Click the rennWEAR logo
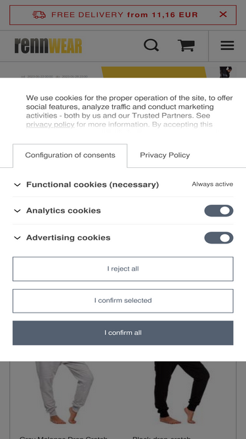246x439 pixels. pyautogui.click(x=49, y=45)
